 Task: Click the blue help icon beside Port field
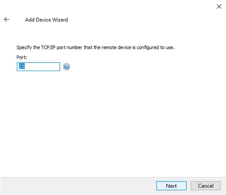pyautogui.click(x=67, y=67)
